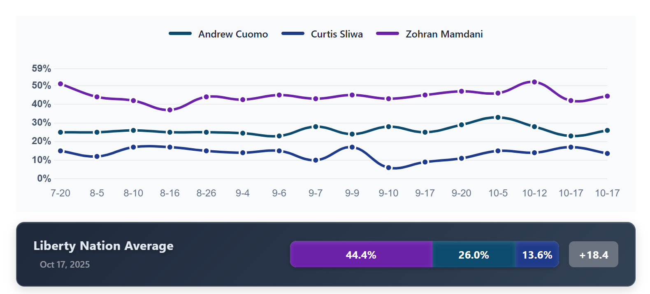Select Sliwa's lowest data point at 9-10
Viewport: 650px width, 294px height.
[388, 168]
